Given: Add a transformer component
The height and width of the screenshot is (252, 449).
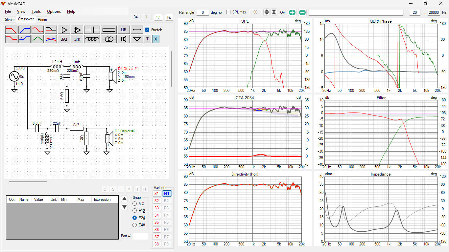Looking at the screenshot, I should point(108,39).
